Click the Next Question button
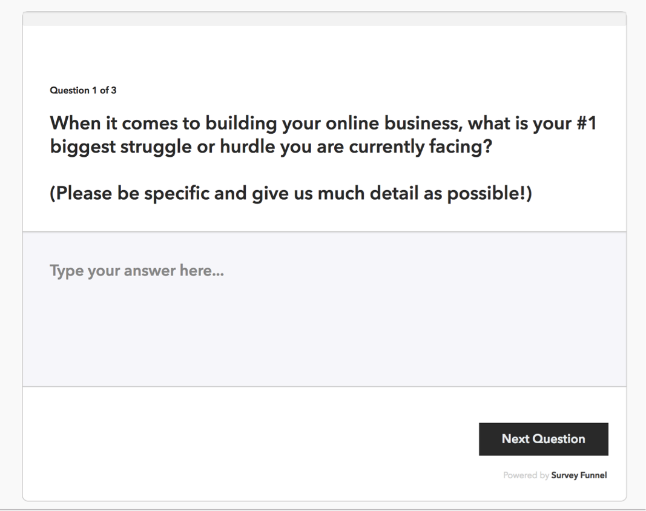Image resolution: width=646 pixels, height=511 pixels. point(544,439)
